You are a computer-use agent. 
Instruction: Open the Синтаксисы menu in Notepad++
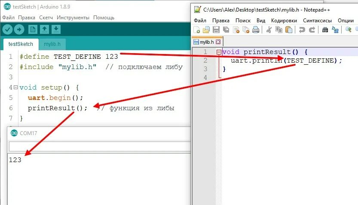point(317,21)
